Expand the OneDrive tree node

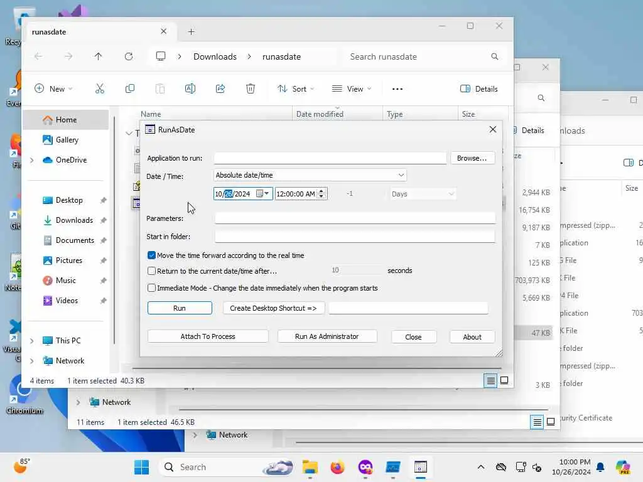32,160
